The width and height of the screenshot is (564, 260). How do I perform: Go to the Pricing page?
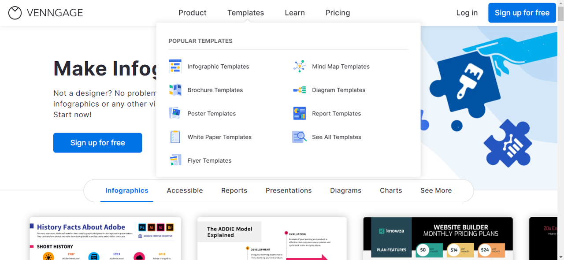click(338, 13)
